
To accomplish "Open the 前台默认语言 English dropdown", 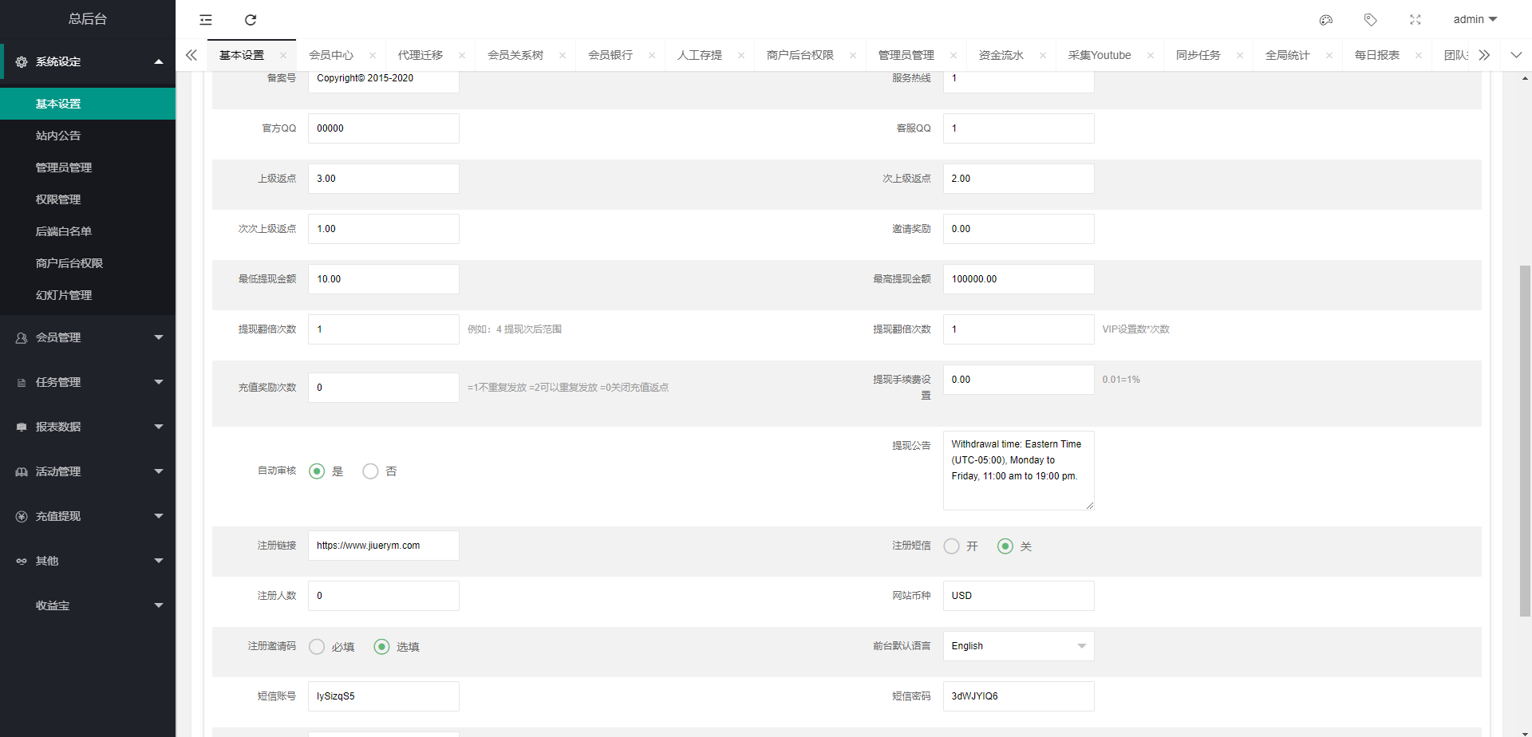I will tap(1018, 646).
